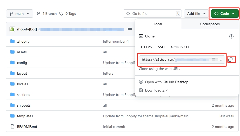Image resolution: width=240 pixels, height=136 pixels.
Task: Open the letters commit message for layout
Action: point(108,74)
